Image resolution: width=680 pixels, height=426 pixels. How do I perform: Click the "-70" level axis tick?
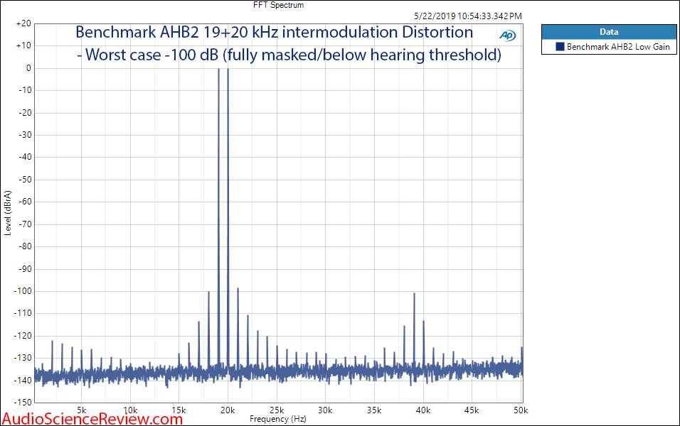[25, 224]
